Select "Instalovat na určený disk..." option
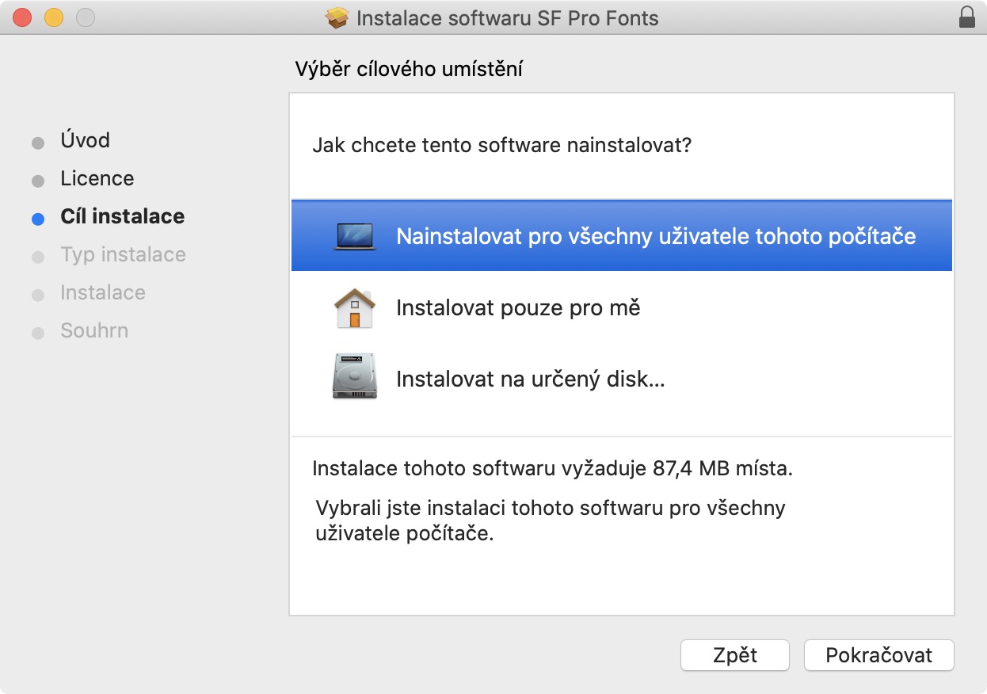 [530, 379]
